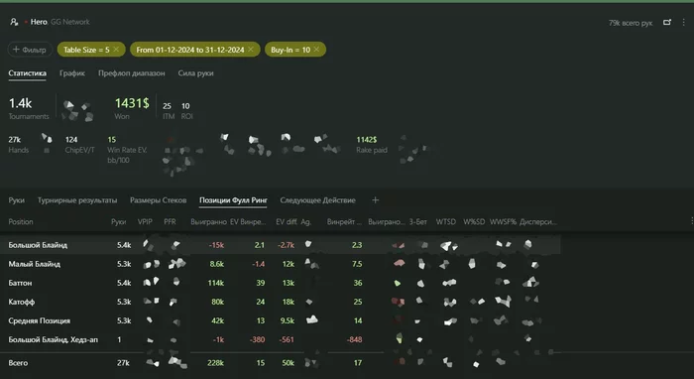
Task: Sort by the WTSD column header
Action: coord(446,222)
